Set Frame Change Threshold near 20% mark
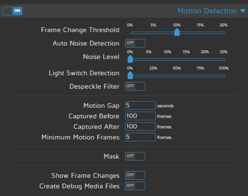The height and width of the screenshot is (196, 248). pyautogui.click(x=224, y=33)
